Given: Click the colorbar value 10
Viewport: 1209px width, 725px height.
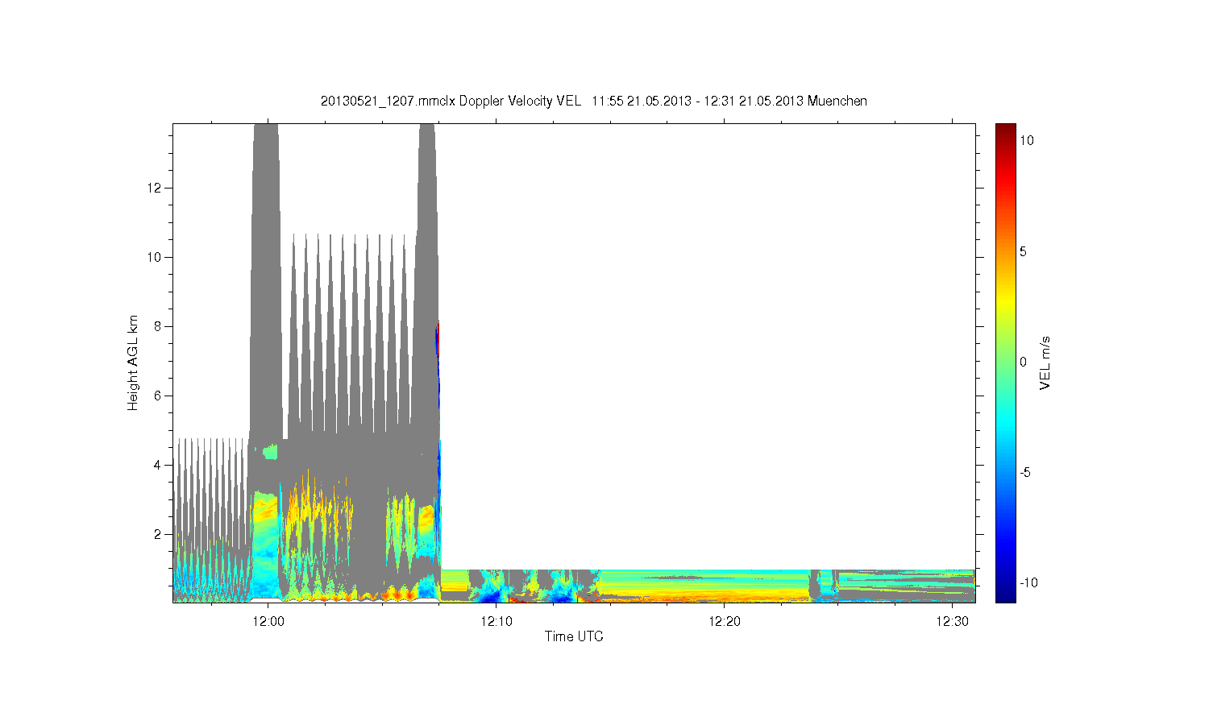Looking at the screenshot, I should tap(1027, 140).
